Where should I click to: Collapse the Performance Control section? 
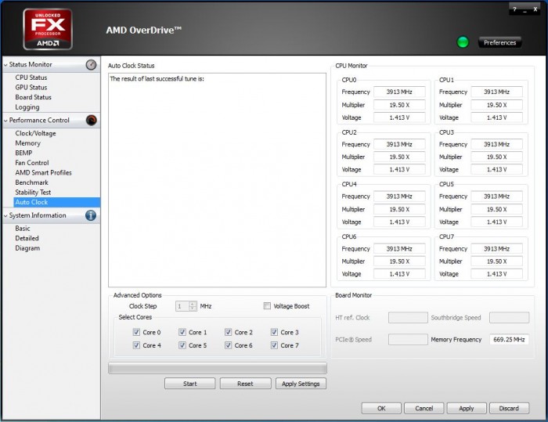point(5,121)
